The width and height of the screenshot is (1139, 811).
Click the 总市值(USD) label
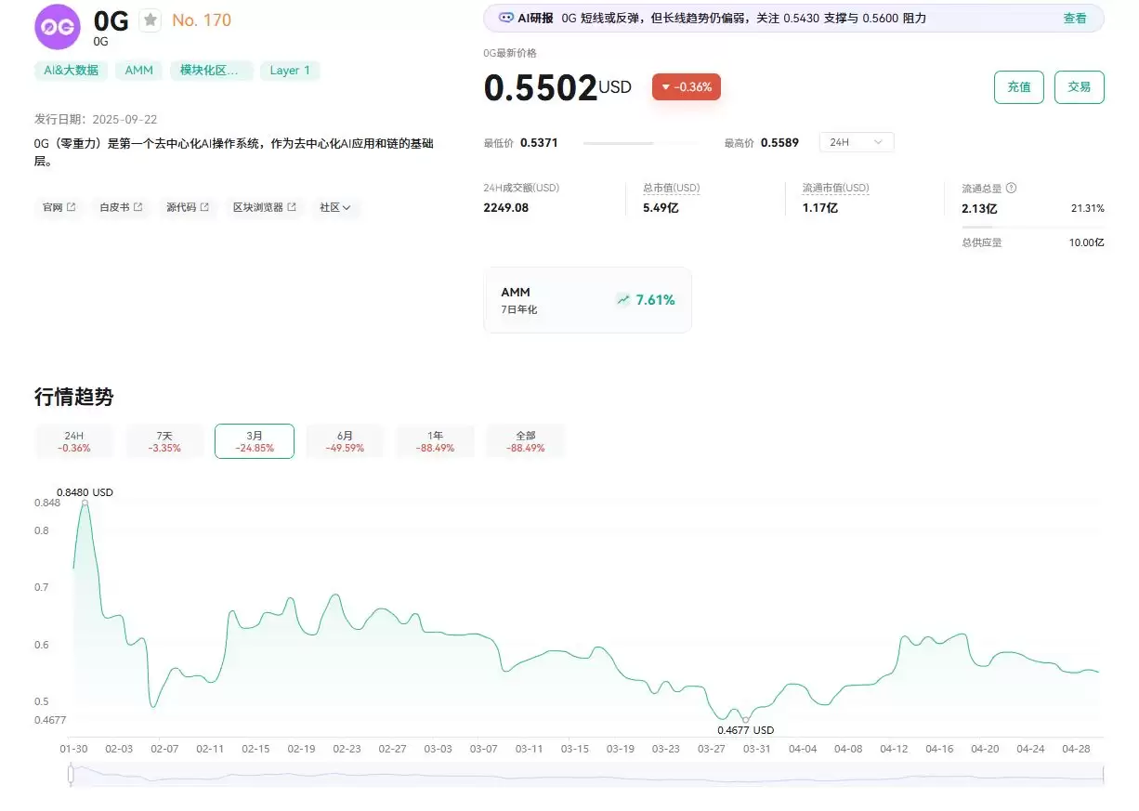[672, 188]
